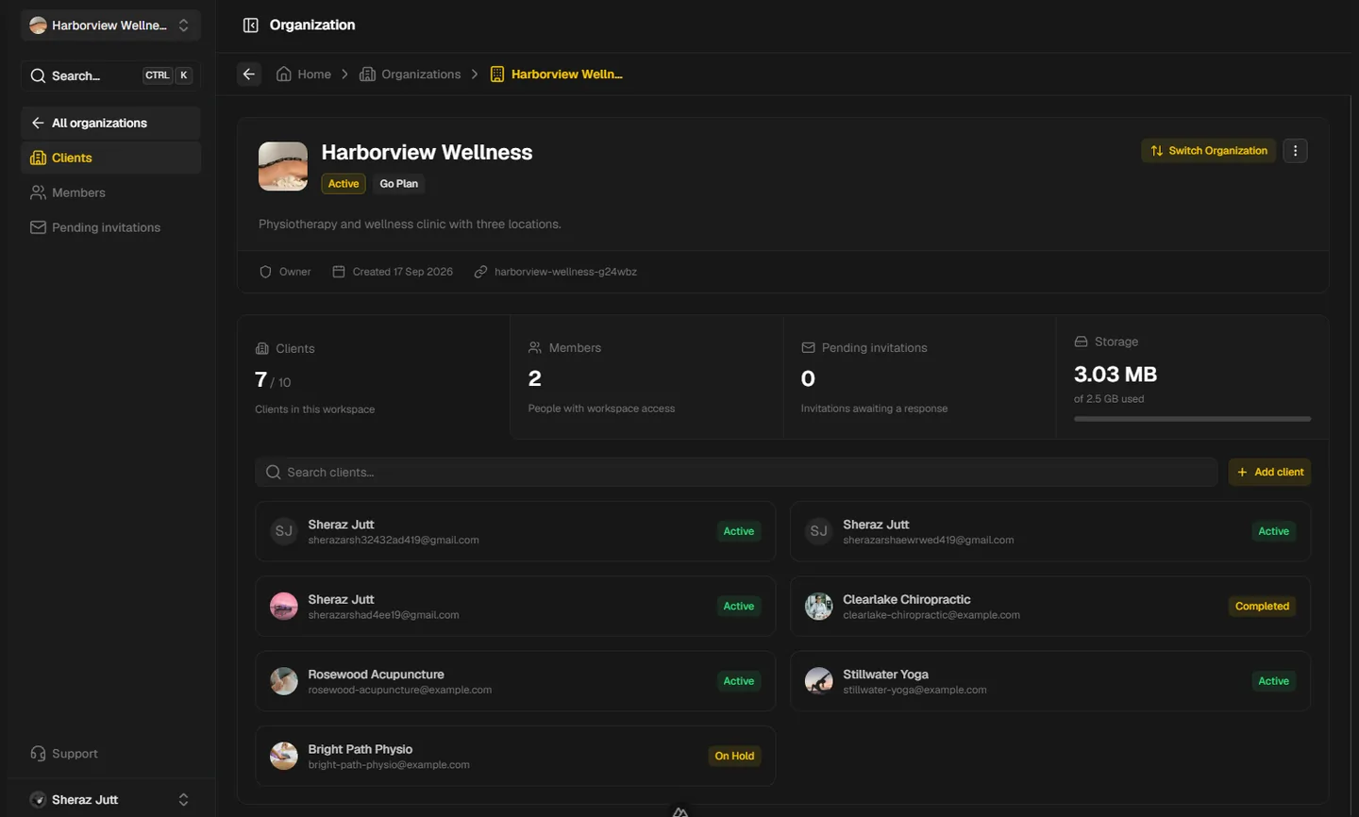Click the Storage drive icon
The image size is (1359, 817).
[x=1081, y=342]
